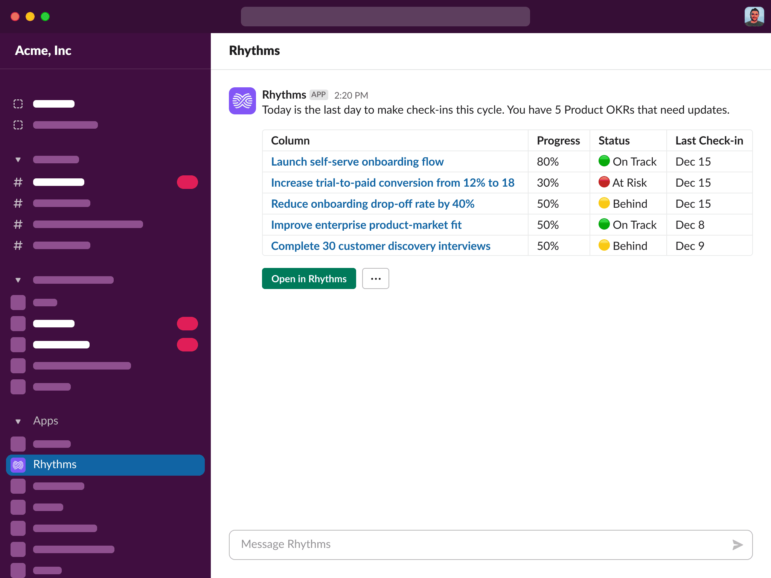
Task: Click the top search bar
Action: 385,17
